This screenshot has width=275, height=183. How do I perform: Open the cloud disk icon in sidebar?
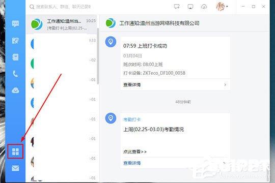[15, 90]
